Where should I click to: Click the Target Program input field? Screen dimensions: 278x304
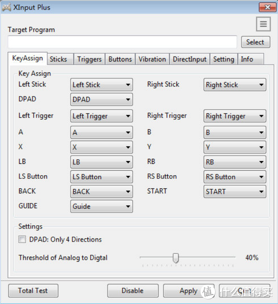pos(122,42)
